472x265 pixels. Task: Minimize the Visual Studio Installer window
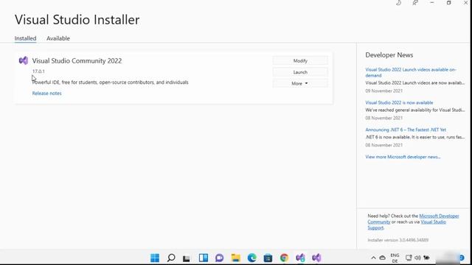pos(432,3)
